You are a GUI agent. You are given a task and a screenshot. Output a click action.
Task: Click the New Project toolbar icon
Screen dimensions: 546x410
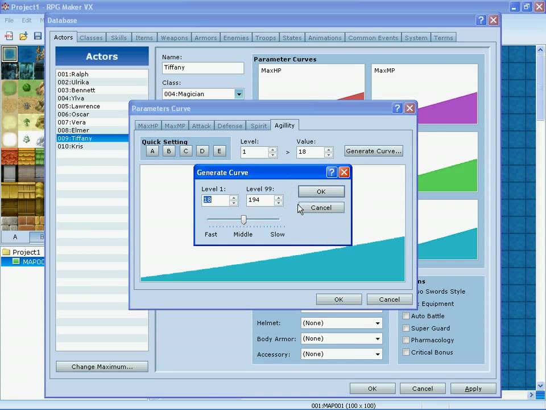tap(9, 35)
